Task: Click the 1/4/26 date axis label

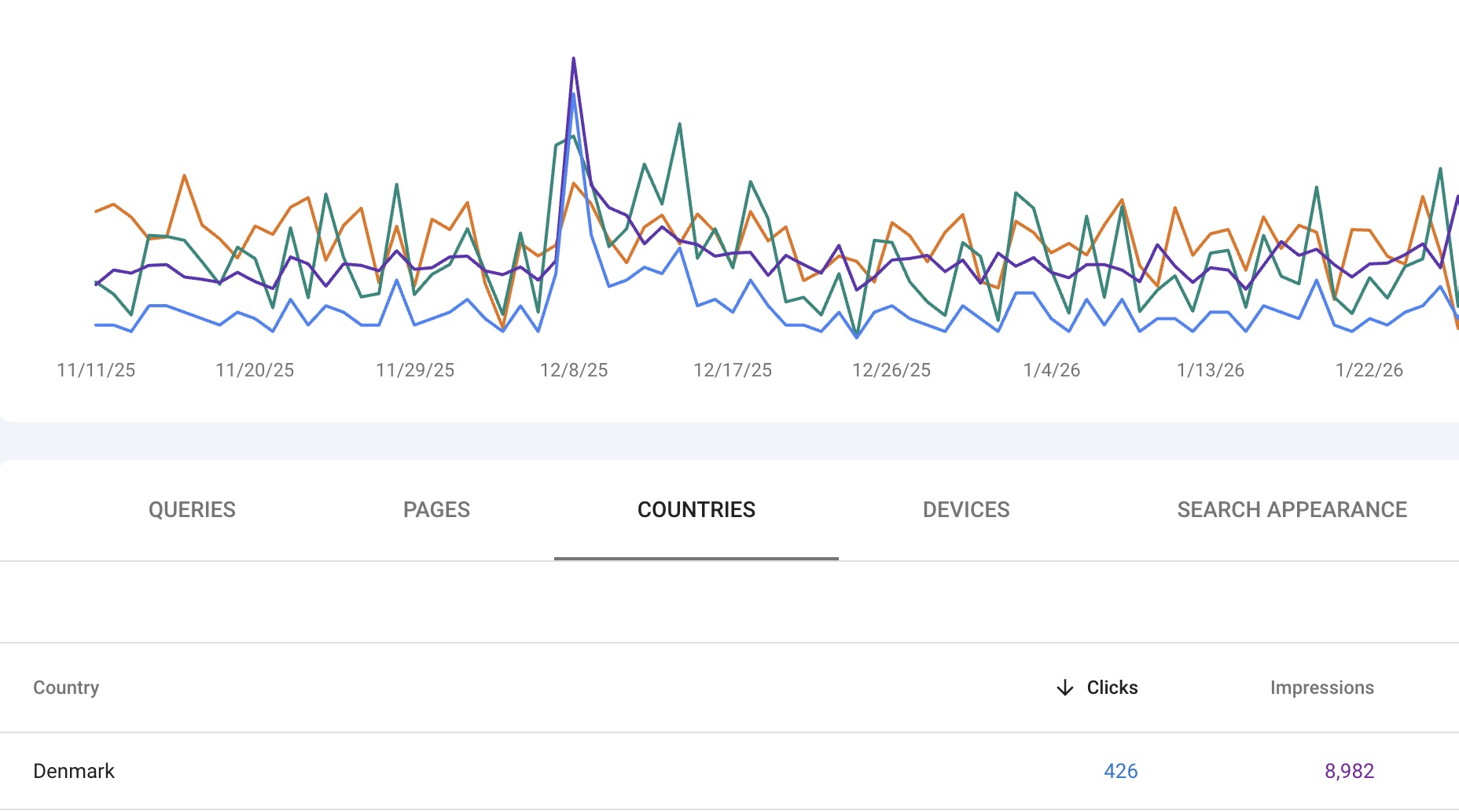Action: point(1051,370)
